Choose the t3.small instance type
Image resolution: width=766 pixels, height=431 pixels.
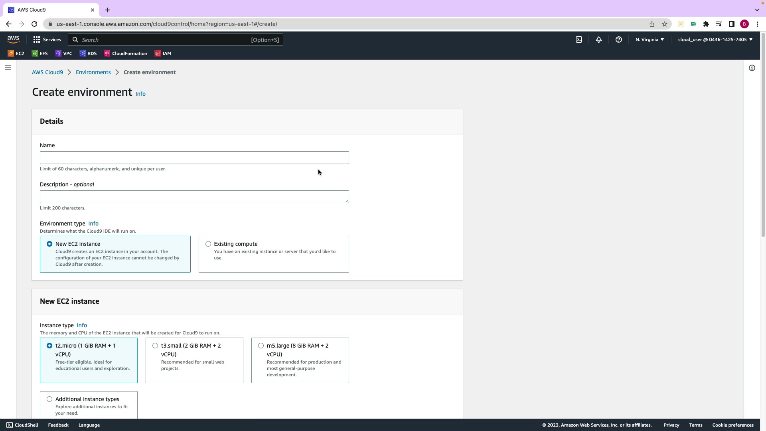coord(155,346)
